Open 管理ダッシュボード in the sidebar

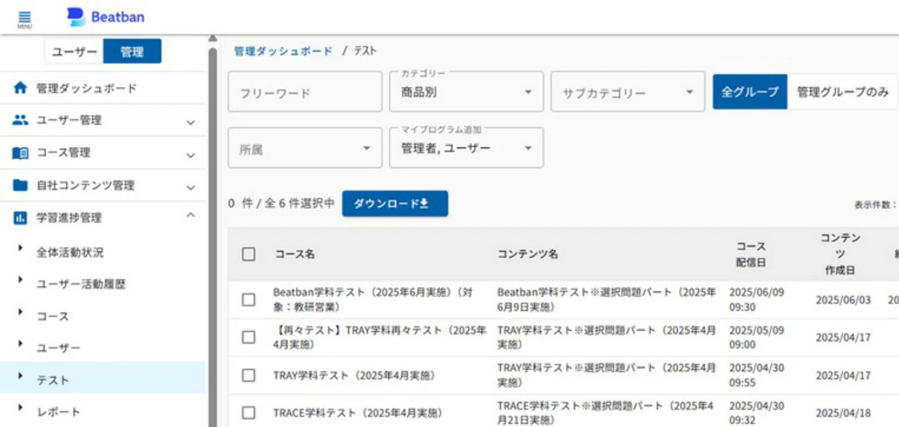tap(103, 88)
